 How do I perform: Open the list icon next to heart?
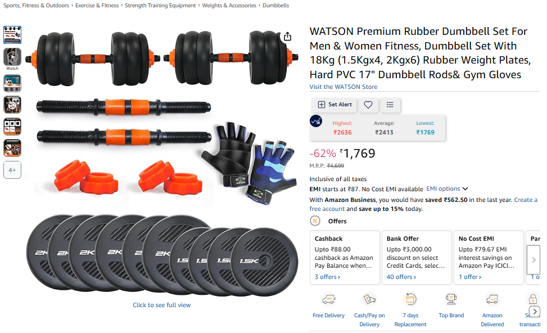point(390,105)
